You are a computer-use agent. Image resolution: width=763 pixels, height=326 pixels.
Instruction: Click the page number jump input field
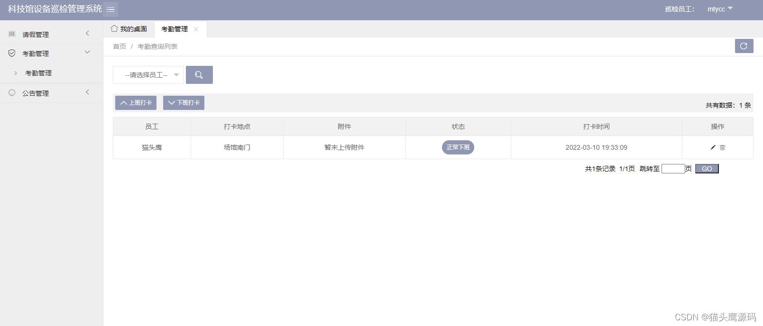[x=673, y=169]
